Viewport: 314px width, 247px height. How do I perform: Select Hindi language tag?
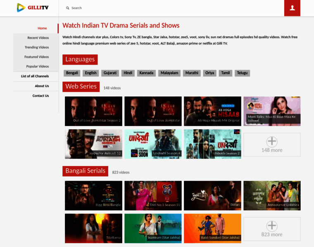tap(128, 73)
